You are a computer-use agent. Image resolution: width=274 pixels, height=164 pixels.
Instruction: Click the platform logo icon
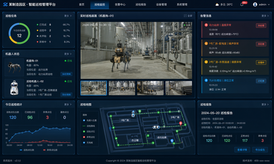pos(5,4)
